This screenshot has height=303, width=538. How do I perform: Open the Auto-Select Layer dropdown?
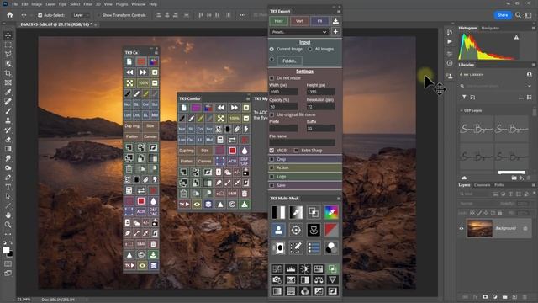(x=81, y=15)
